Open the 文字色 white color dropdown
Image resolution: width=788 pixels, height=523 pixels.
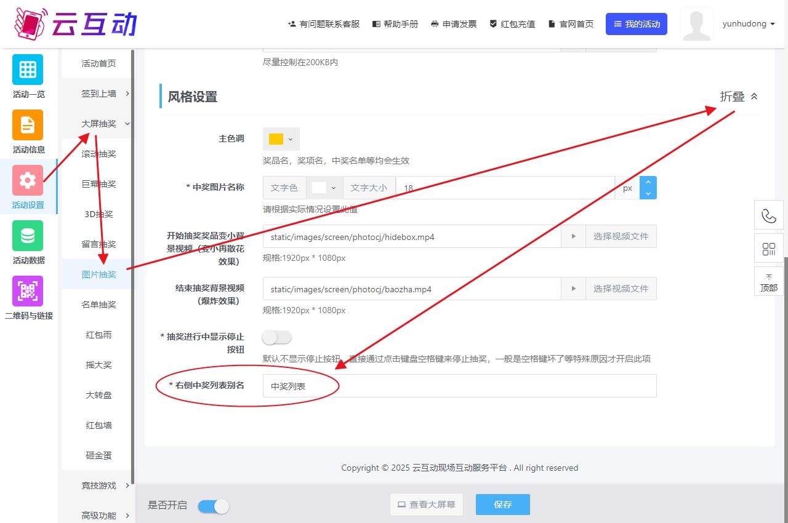pos(325,188)
